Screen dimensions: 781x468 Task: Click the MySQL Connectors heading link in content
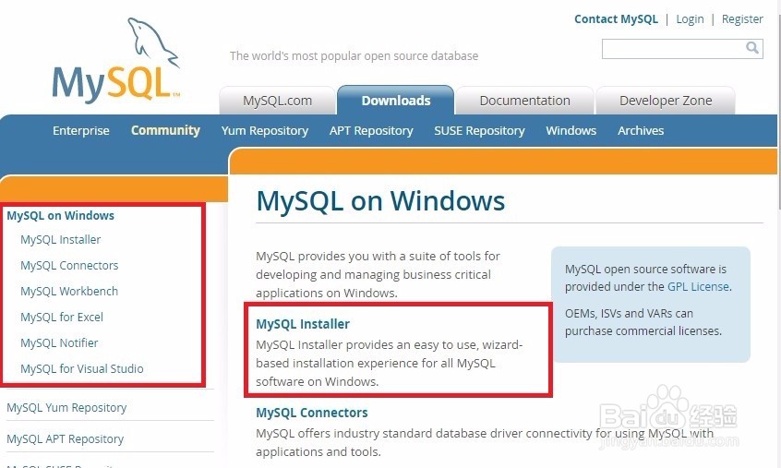click(x=312, y=413)
